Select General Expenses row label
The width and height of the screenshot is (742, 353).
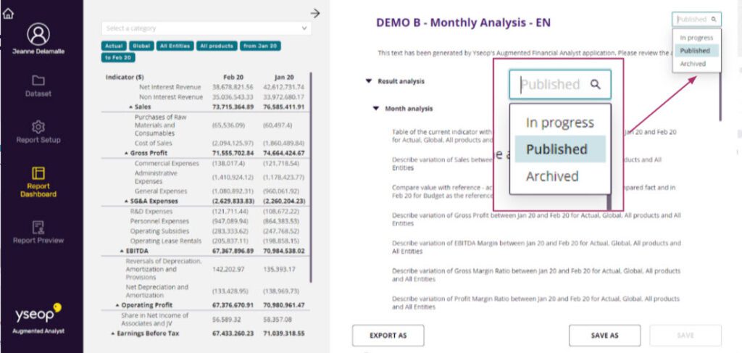point(160,191)
